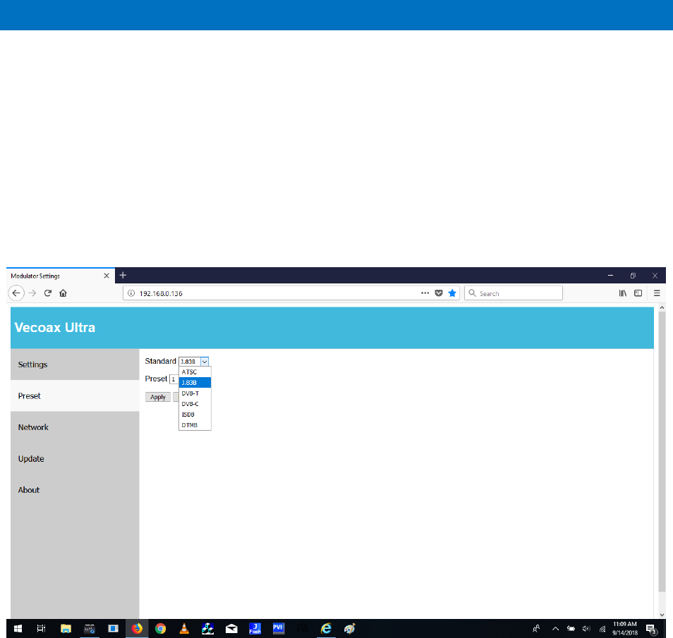Select ISDB from the Standard list
The width and height of the screenshot is (673, 638).
click(x=195, y=415)
